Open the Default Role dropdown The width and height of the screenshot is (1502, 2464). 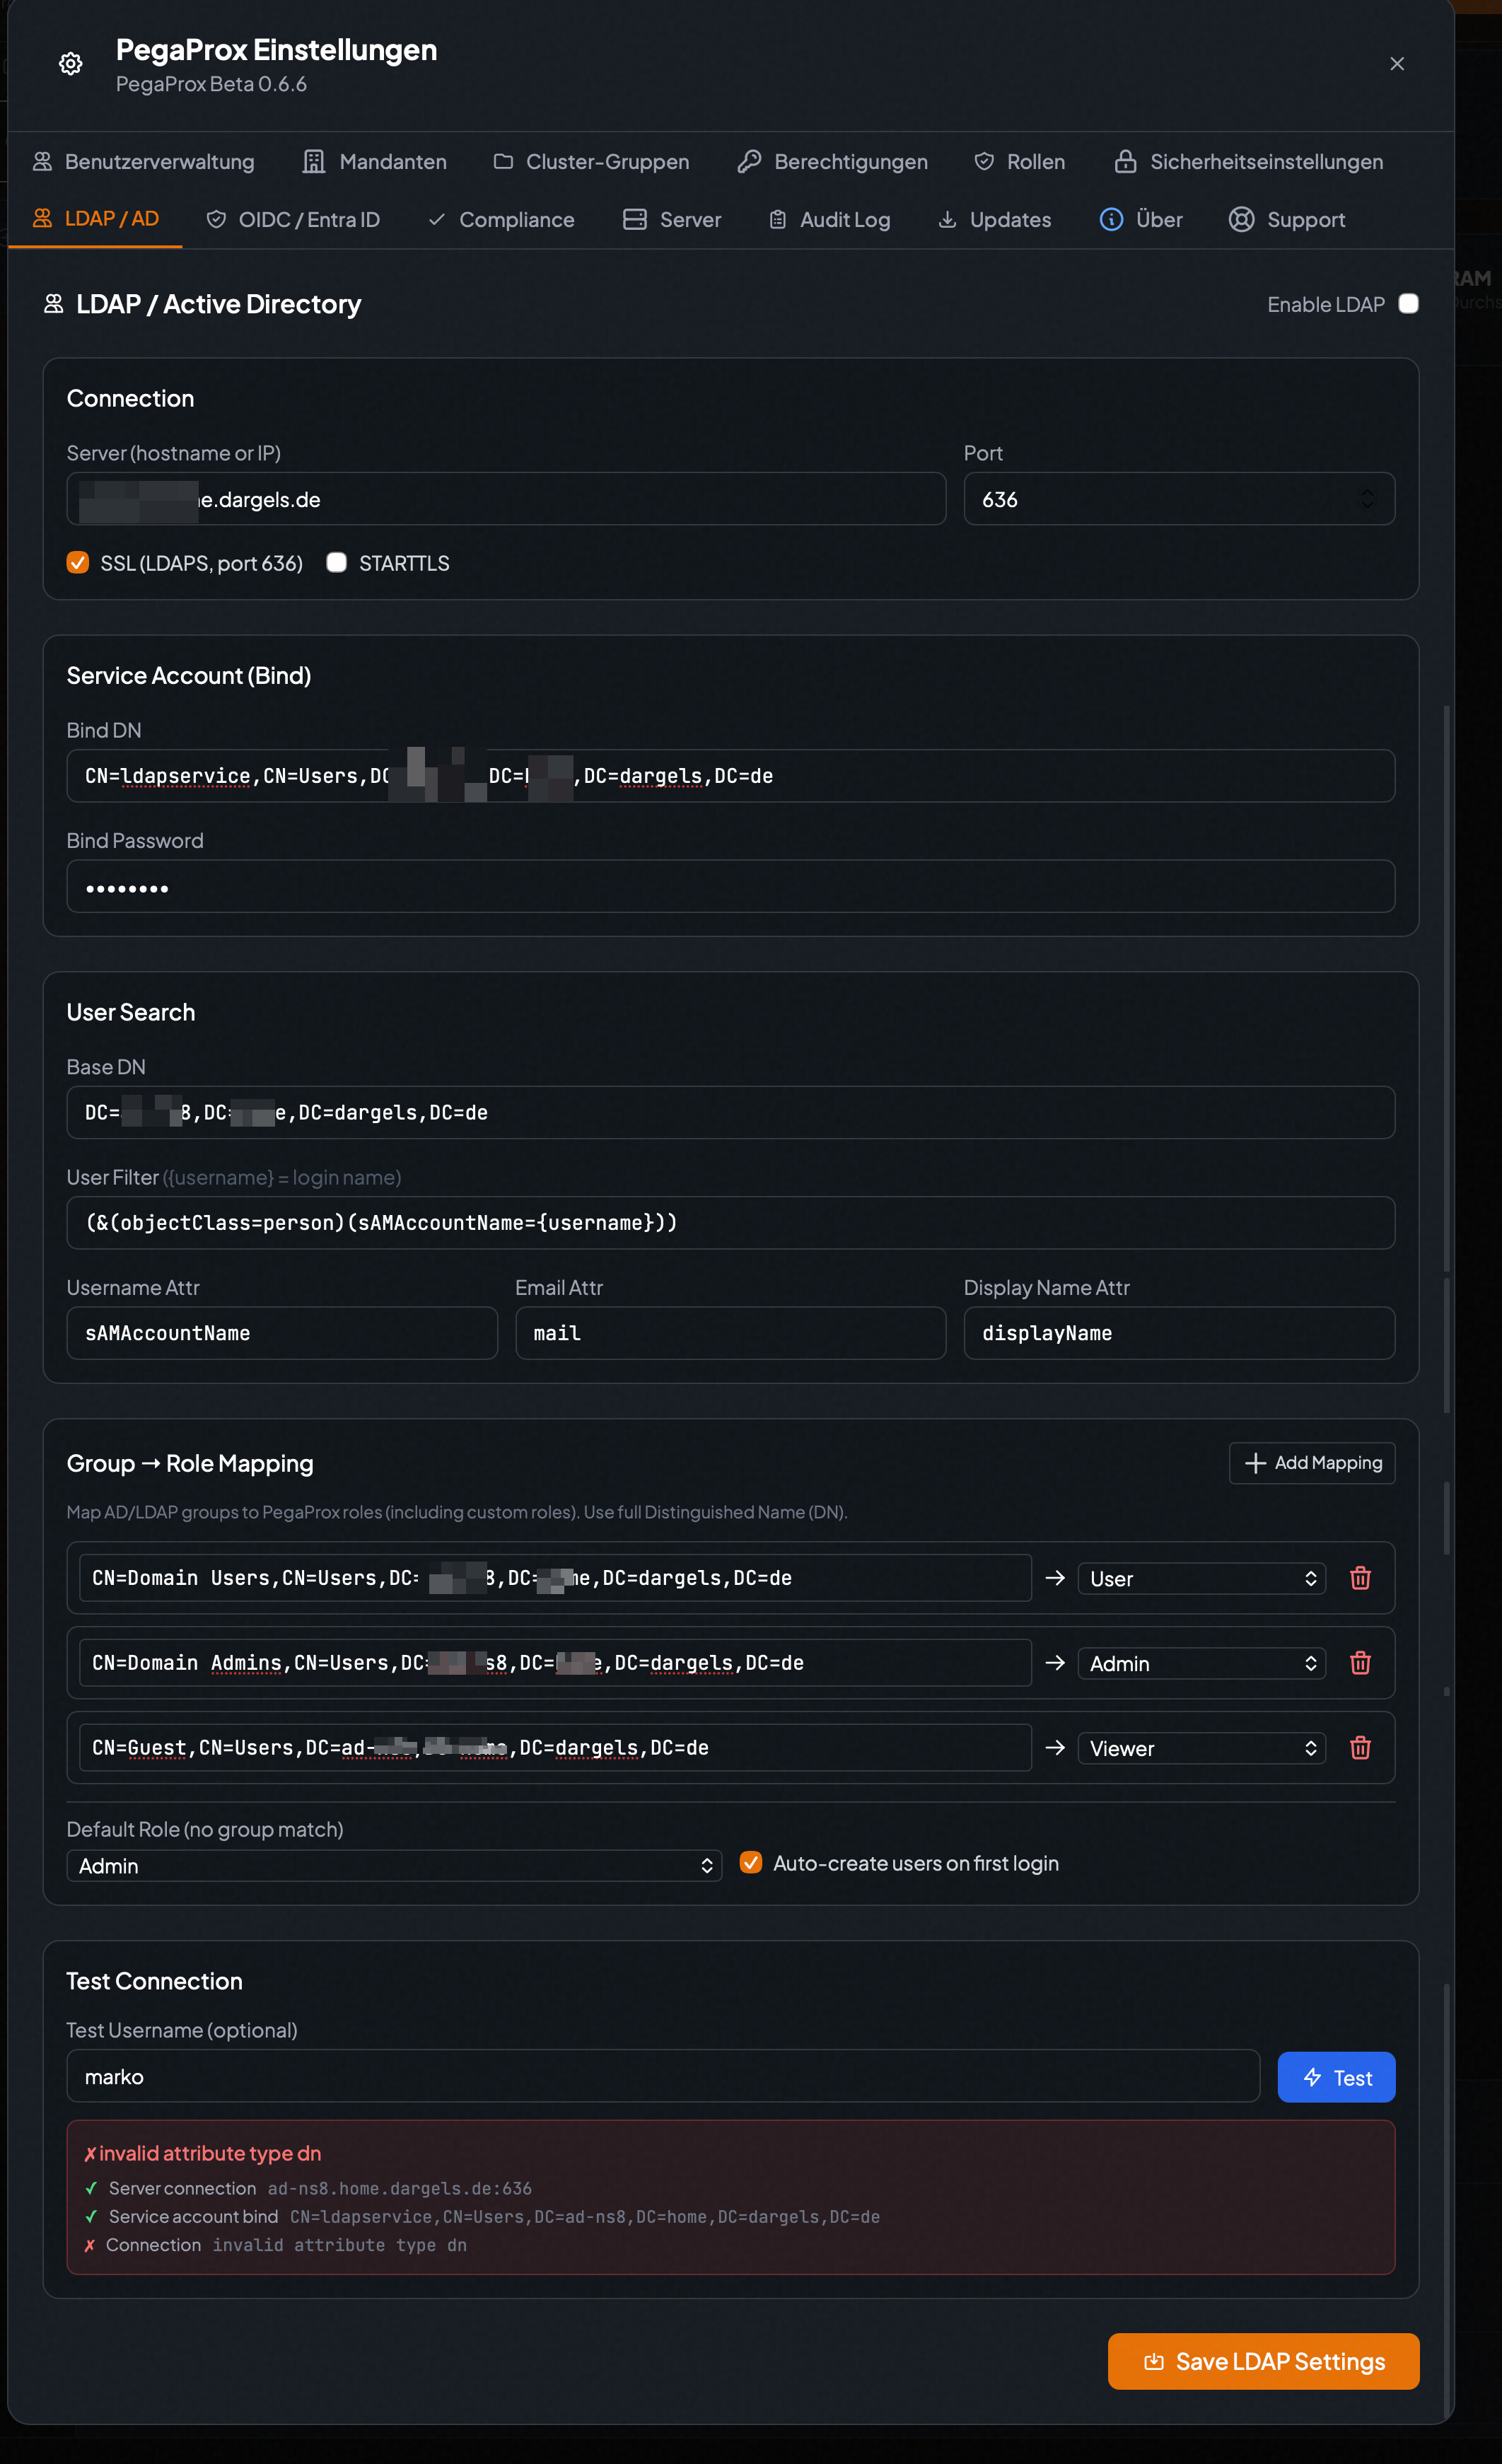tap(394, 1866)
